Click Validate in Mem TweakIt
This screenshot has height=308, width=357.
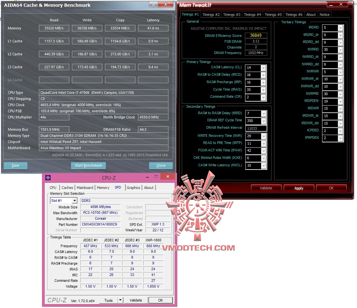[x=266, y=188]
